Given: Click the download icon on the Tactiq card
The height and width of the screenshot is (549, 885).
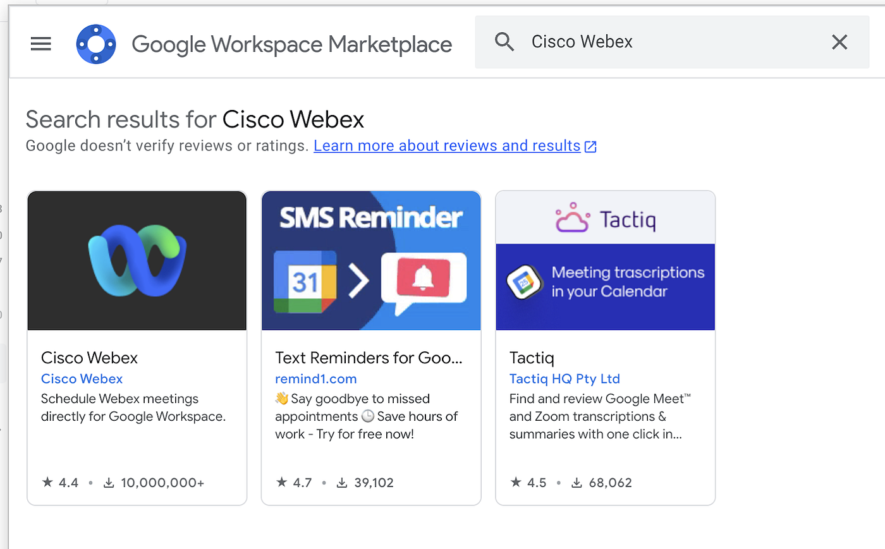Looking at the screenshot, I should click(576, 482).
